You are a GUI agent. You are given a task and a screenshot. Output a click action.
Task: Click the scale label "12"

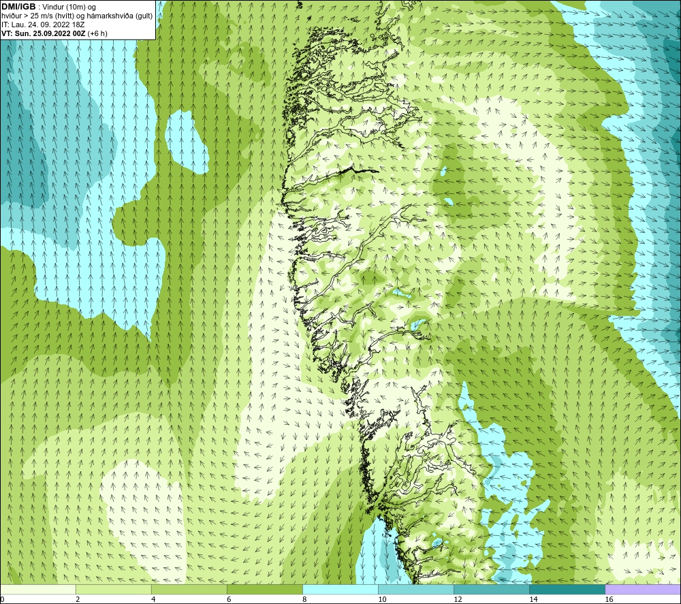tap(458, 599)
